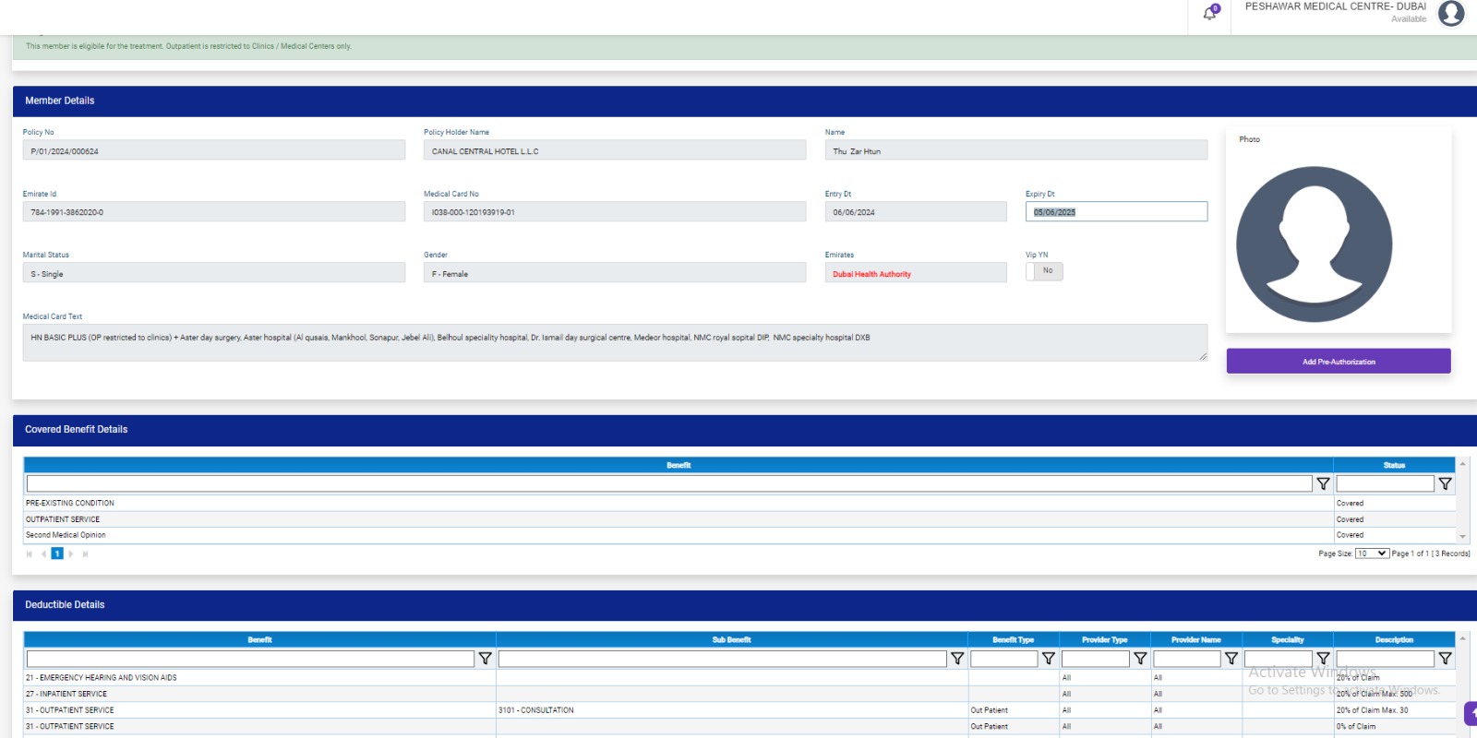Filter Deductible Details by Description
Viewport: 1477px width, 738px height.
[x=1445, y=659]
